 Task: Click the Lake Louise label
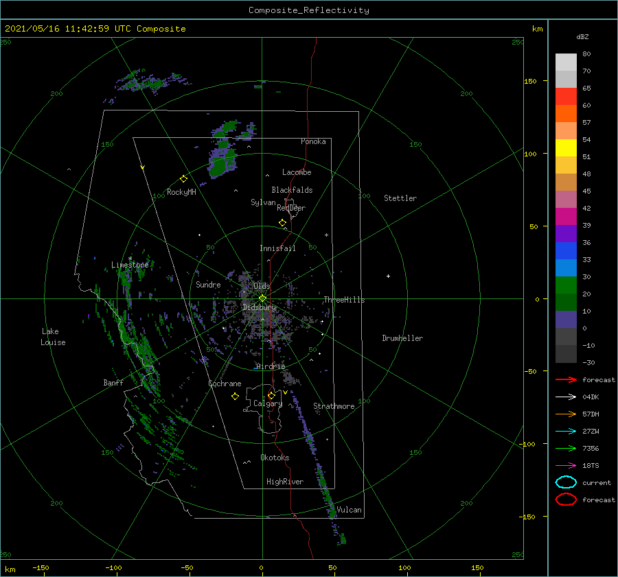tap(53, 337)
